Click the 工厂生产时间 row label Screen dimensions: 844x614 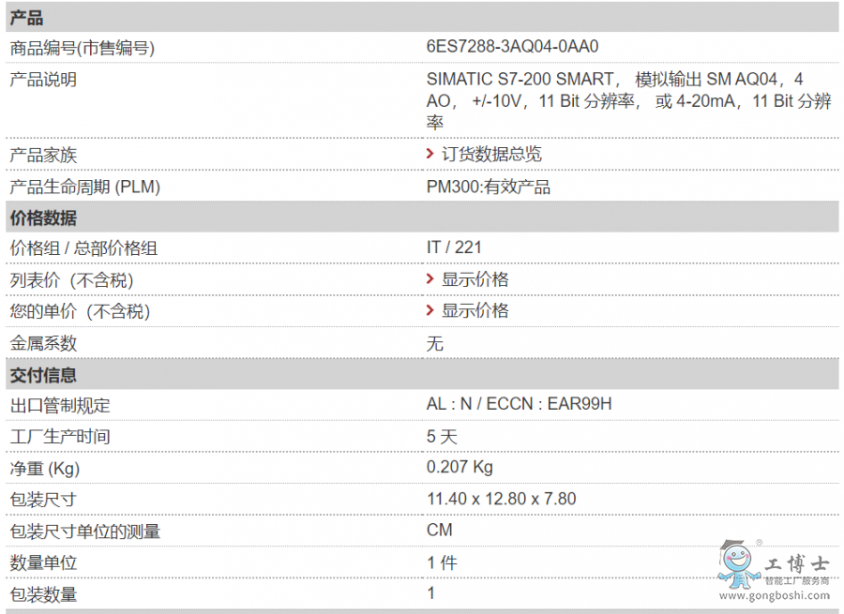click(x=59, y=437)
